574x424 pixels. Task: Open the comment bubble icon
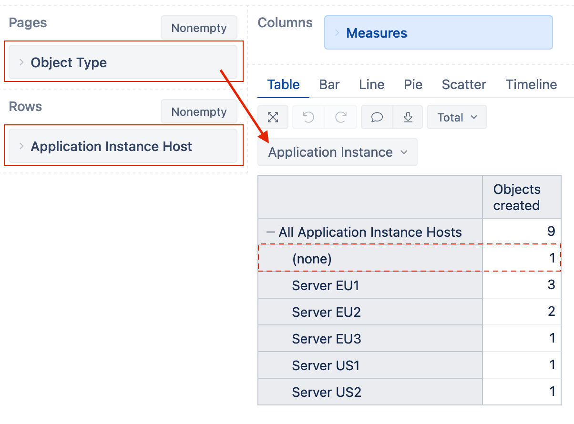click(377, 117)
